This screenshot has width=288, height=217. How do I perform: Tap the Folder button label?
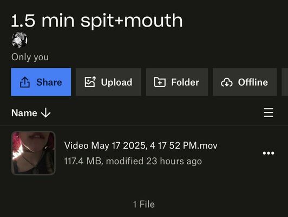click(185, 82)
